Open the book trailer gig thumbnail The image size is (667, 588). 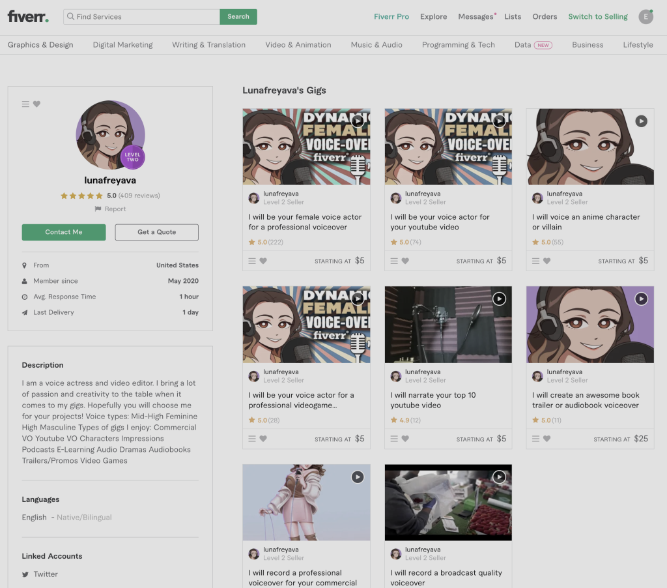click(590, 325)
